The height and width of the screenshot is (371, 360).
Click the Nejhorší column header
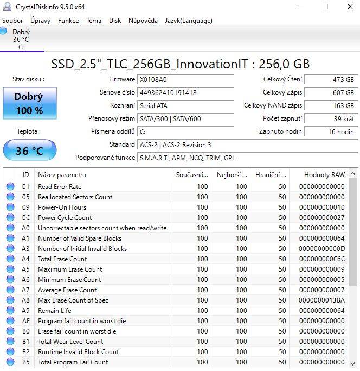(x=230, y=175)
